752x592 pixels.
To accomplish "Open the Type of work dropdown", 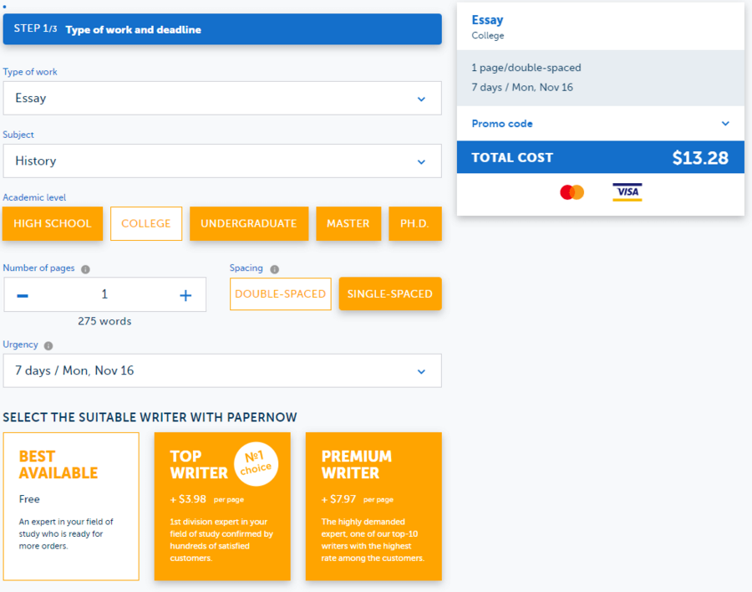I will (222, 99).
